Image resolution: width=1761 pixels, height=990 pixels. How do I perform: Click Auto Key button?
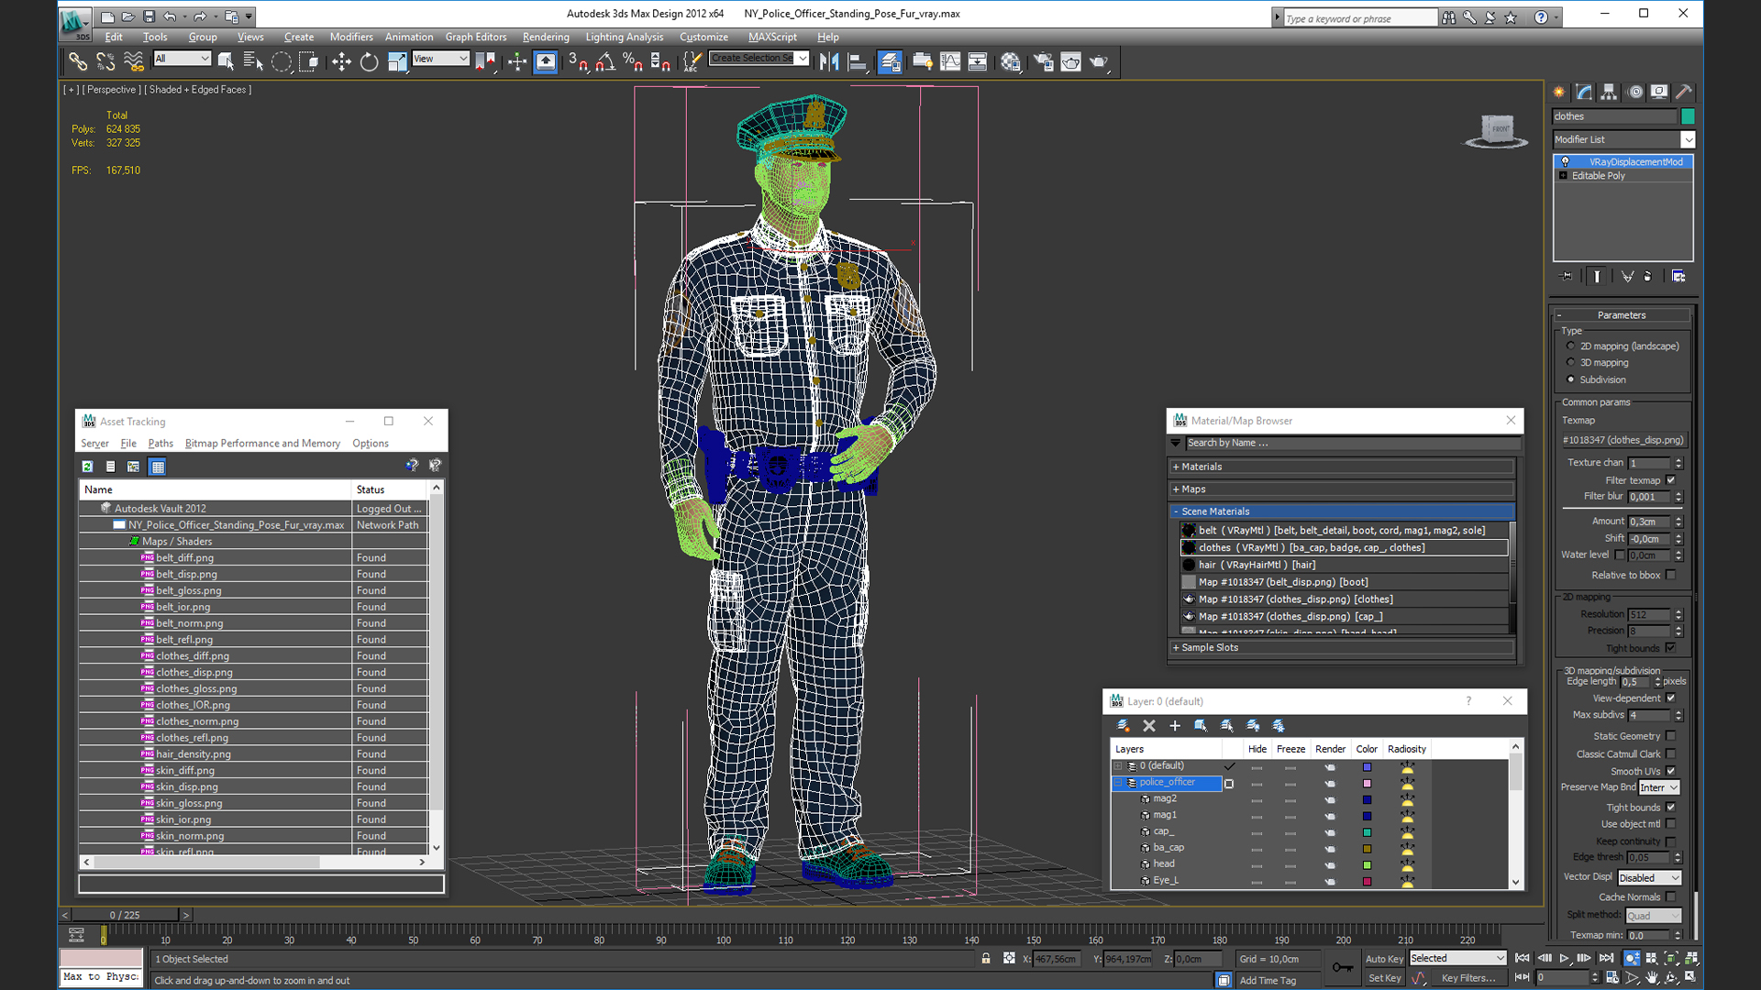tap(1384, 959)
